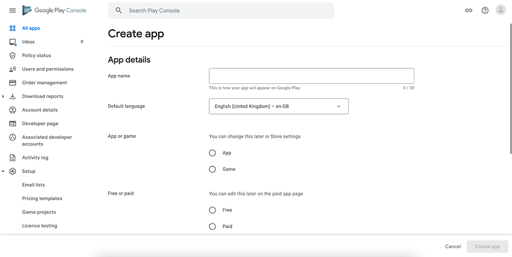The image size is (512, 257).
Task: Click the Cancel button
Action: tap(453, 247)
